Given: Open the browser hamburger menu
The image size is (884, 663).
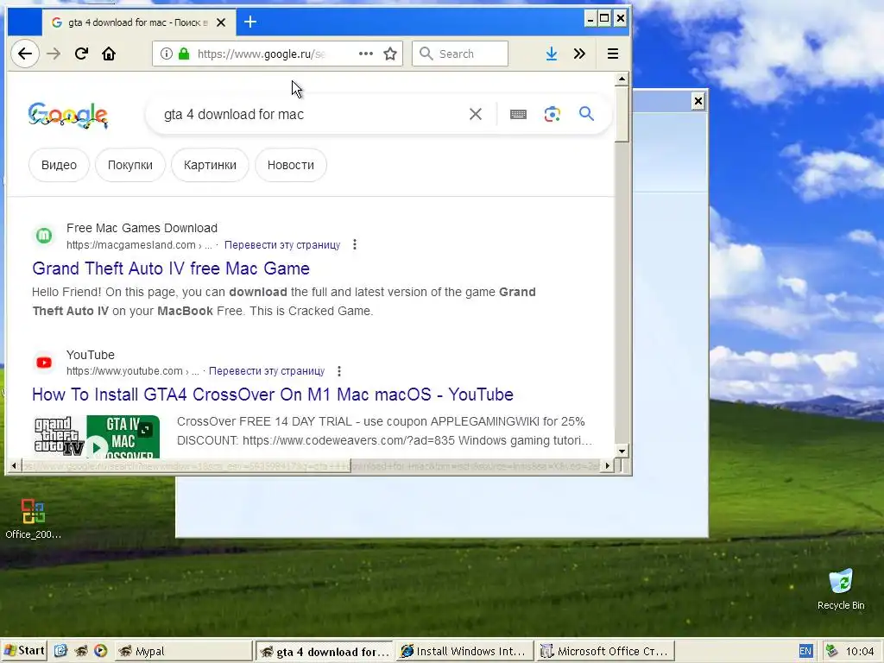Looking at the screenshot, I should click(x=613, y=54).
